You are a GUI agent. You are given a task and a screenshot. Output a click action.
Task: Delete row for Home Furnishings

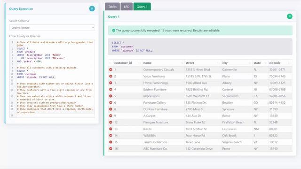111,83
